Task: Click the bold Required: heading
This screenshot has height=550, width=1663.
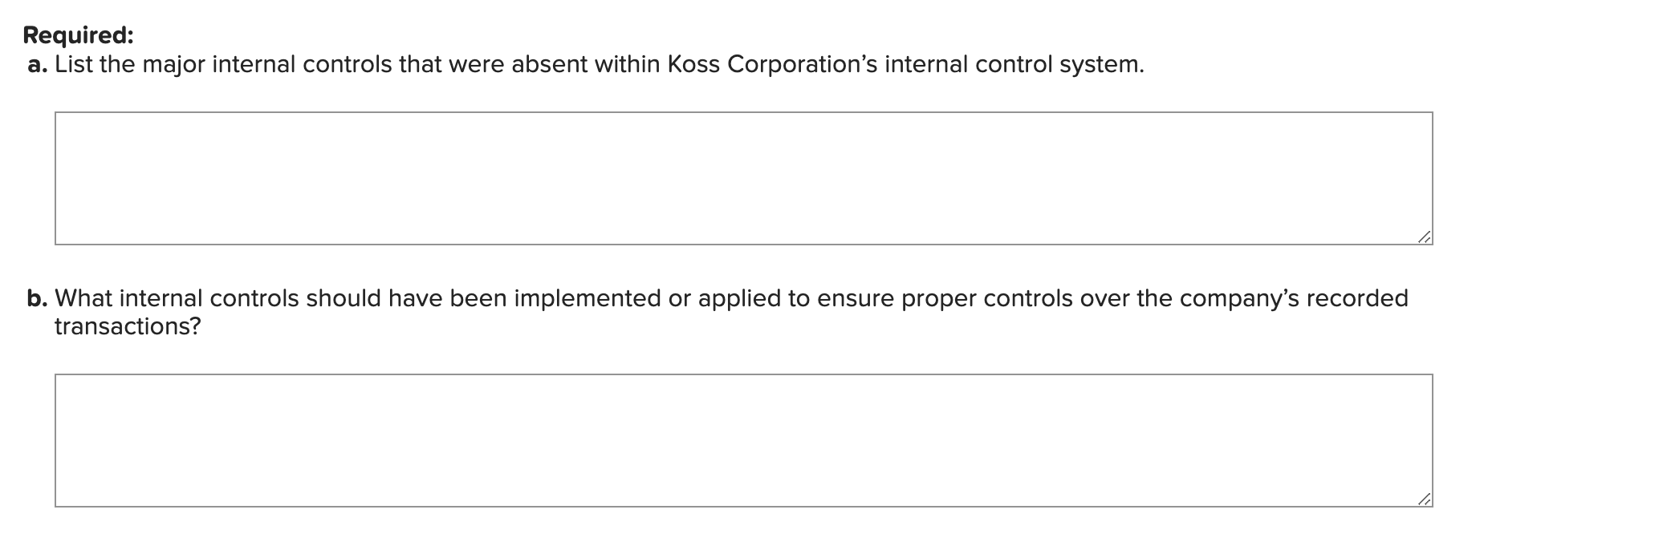Action: (76, 35)
